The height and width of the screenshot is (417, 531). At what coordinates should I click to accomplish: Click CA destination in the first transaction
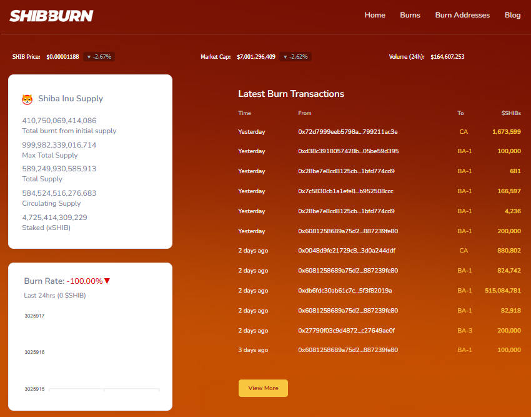[x=464, y=132]
